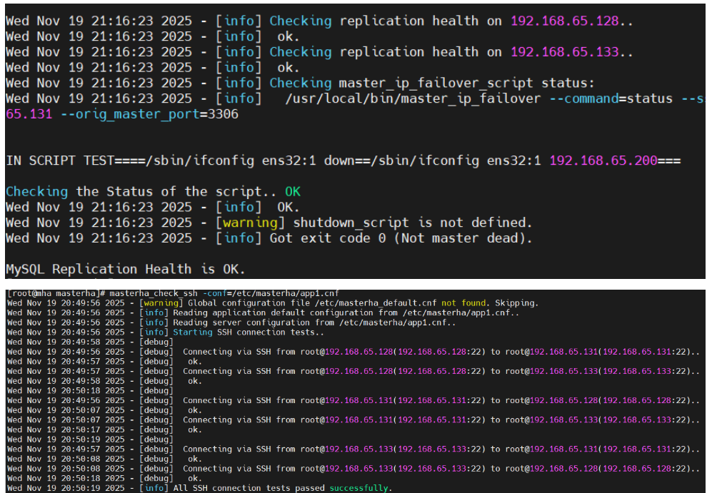Click 'Got exit code 0 (Not master dead).'

tap(401, 238)
